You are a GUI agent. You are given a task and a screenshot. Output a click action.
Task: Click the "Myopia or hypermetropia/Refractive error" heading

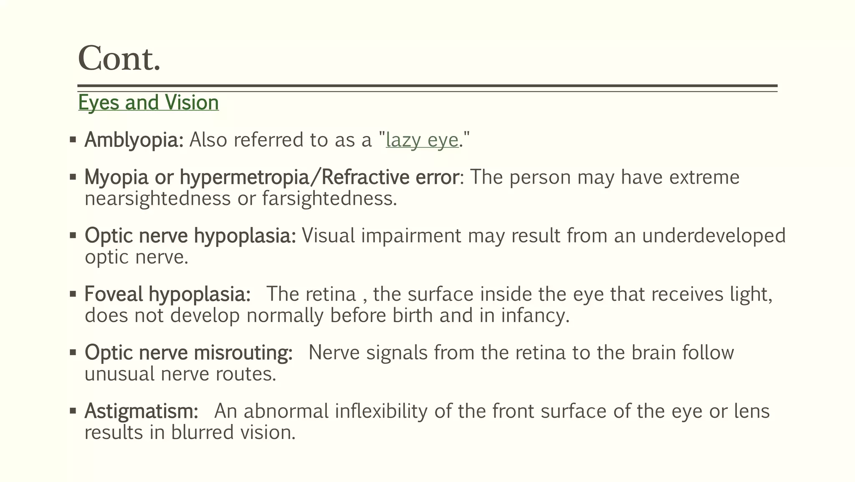(271, 177)
